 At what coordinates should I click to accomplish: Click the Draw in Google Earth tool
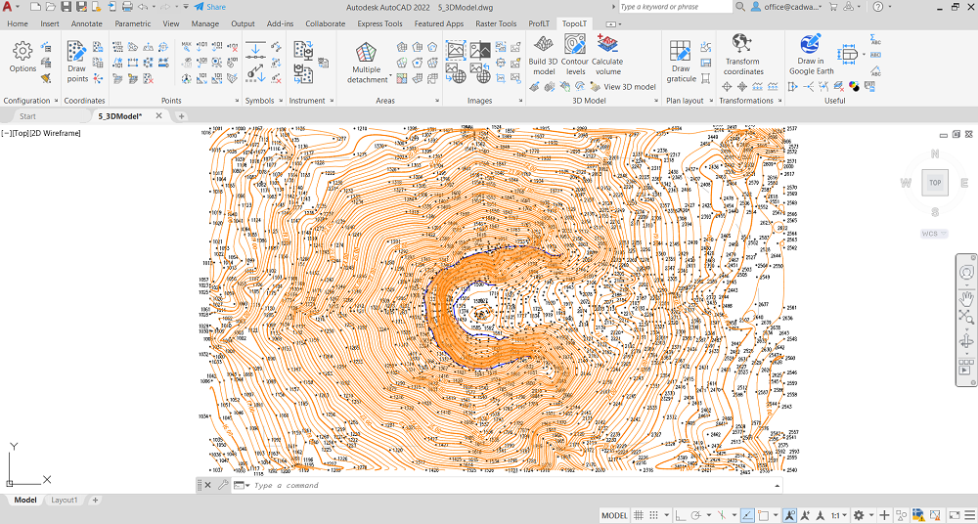point(811,55)
